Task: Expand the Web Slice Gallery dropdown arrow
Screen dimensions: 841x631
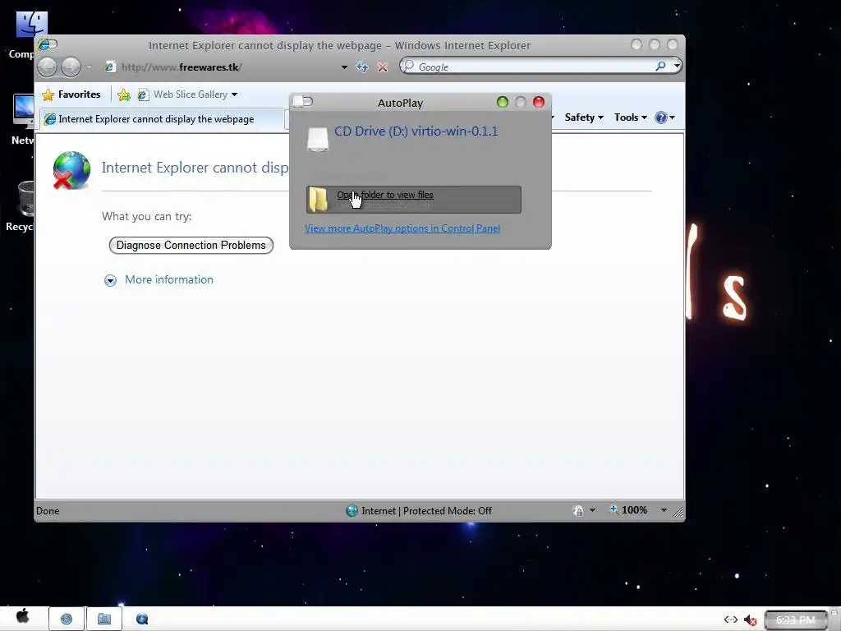Action: pyautogui.click(x=234, y=95)
